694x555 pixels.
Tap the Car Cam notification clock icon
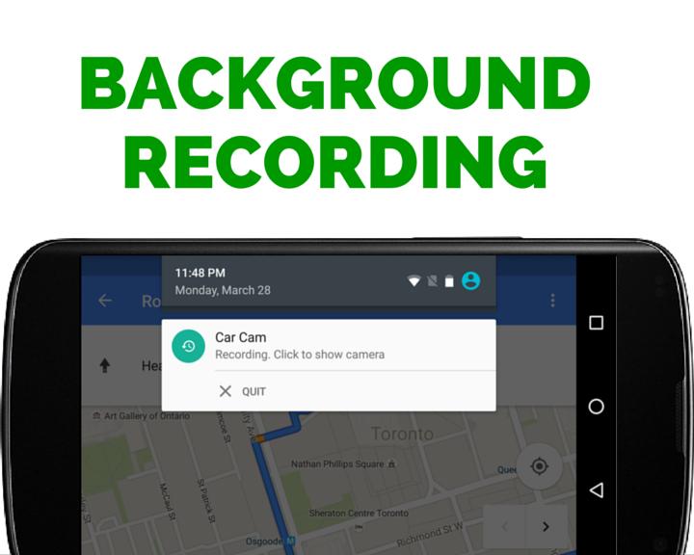pos(188,346)
